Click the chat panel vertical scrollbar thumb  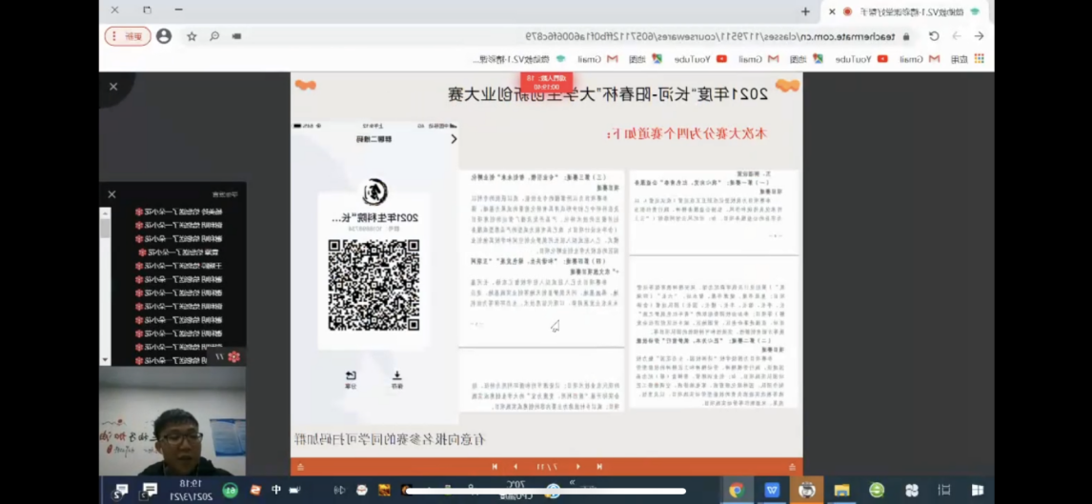[105, 228]
